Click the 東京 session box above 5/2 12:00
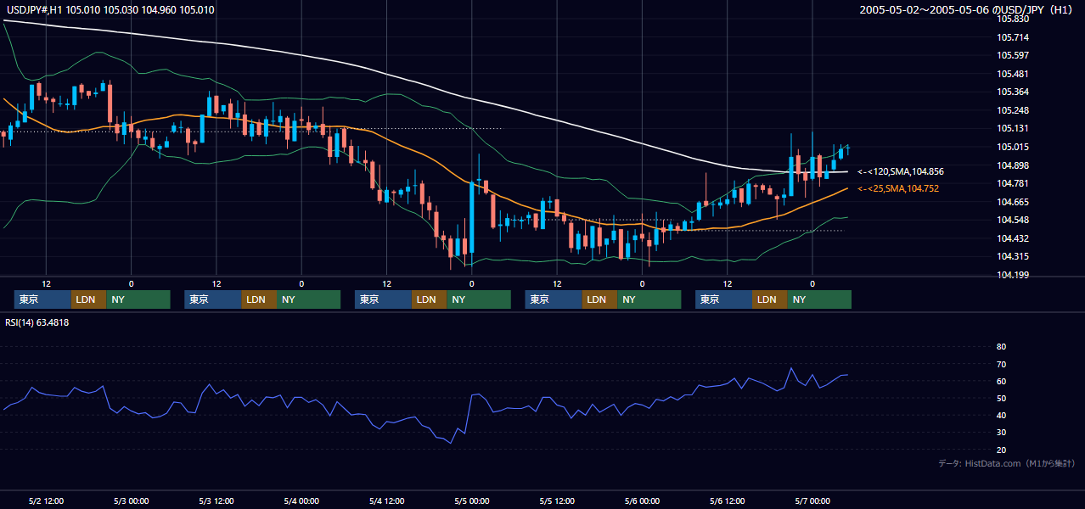Screen dimensions: 1085x509 coord(42,299)
